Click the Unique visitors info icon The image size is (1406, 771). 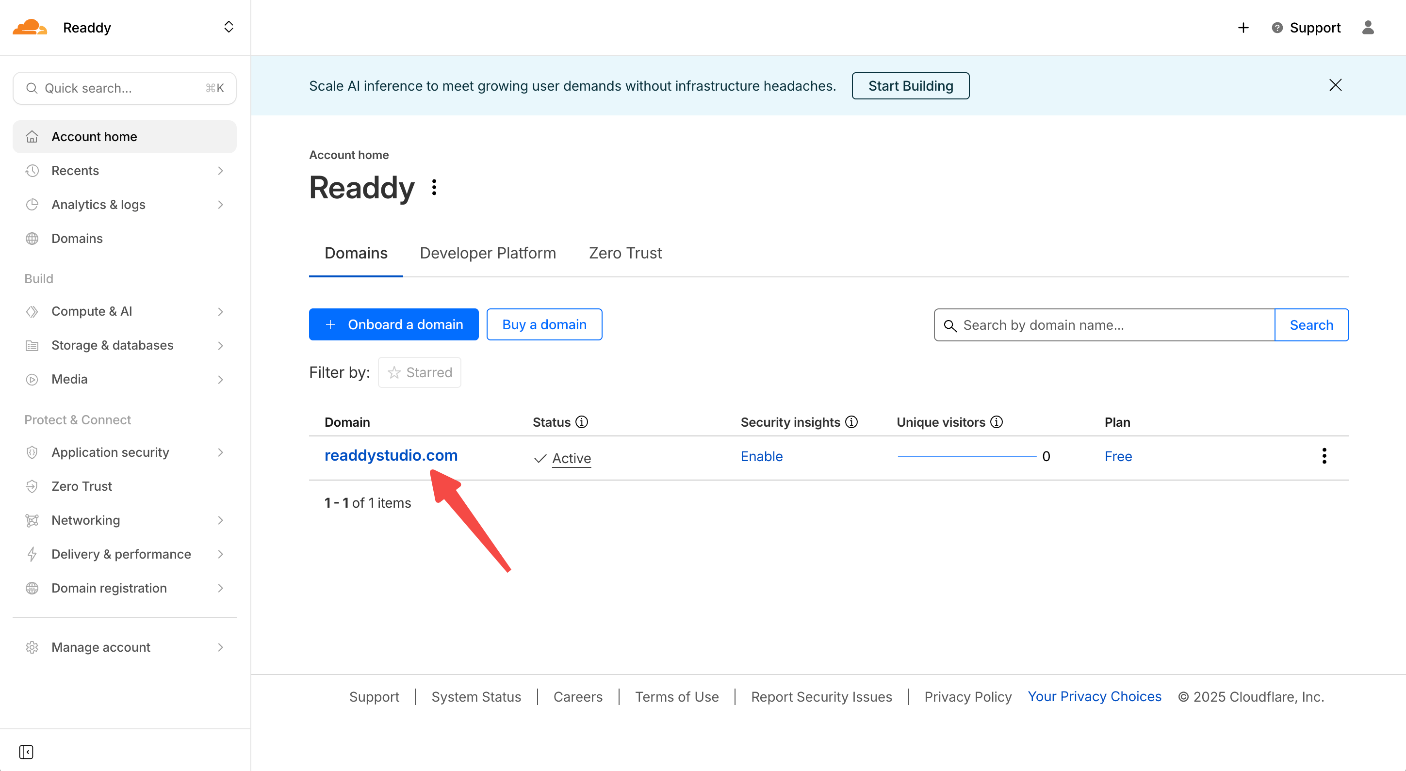pos(997,422)
